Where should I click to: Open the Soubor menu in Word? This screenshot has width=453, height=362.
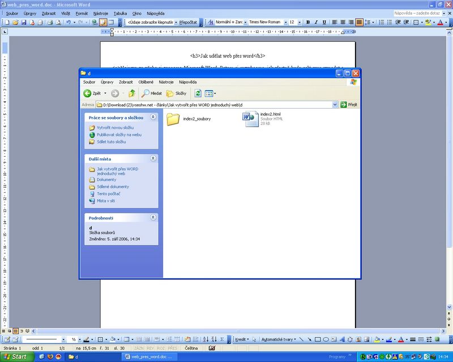tap(12, 14)
